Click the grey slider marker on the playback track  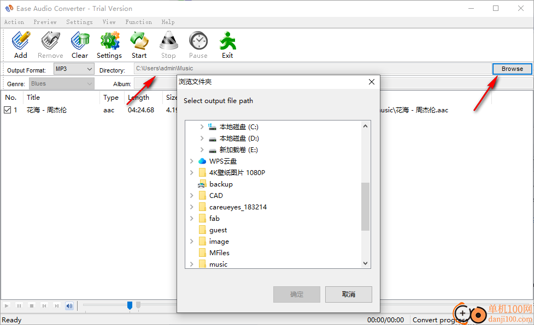tap(138, 305)
